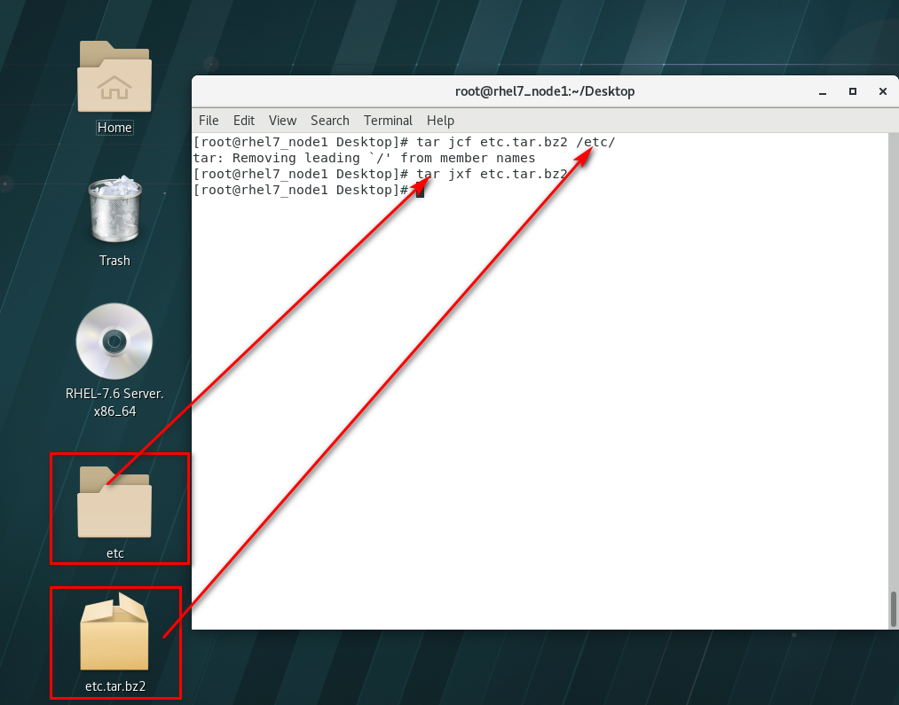Click the 'Home' icon label

point(114,127)
